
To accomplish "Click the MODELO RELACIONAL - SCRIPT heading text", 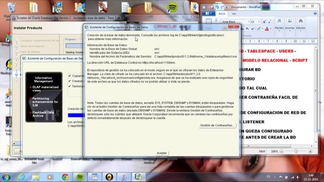I will coord(275,61).
